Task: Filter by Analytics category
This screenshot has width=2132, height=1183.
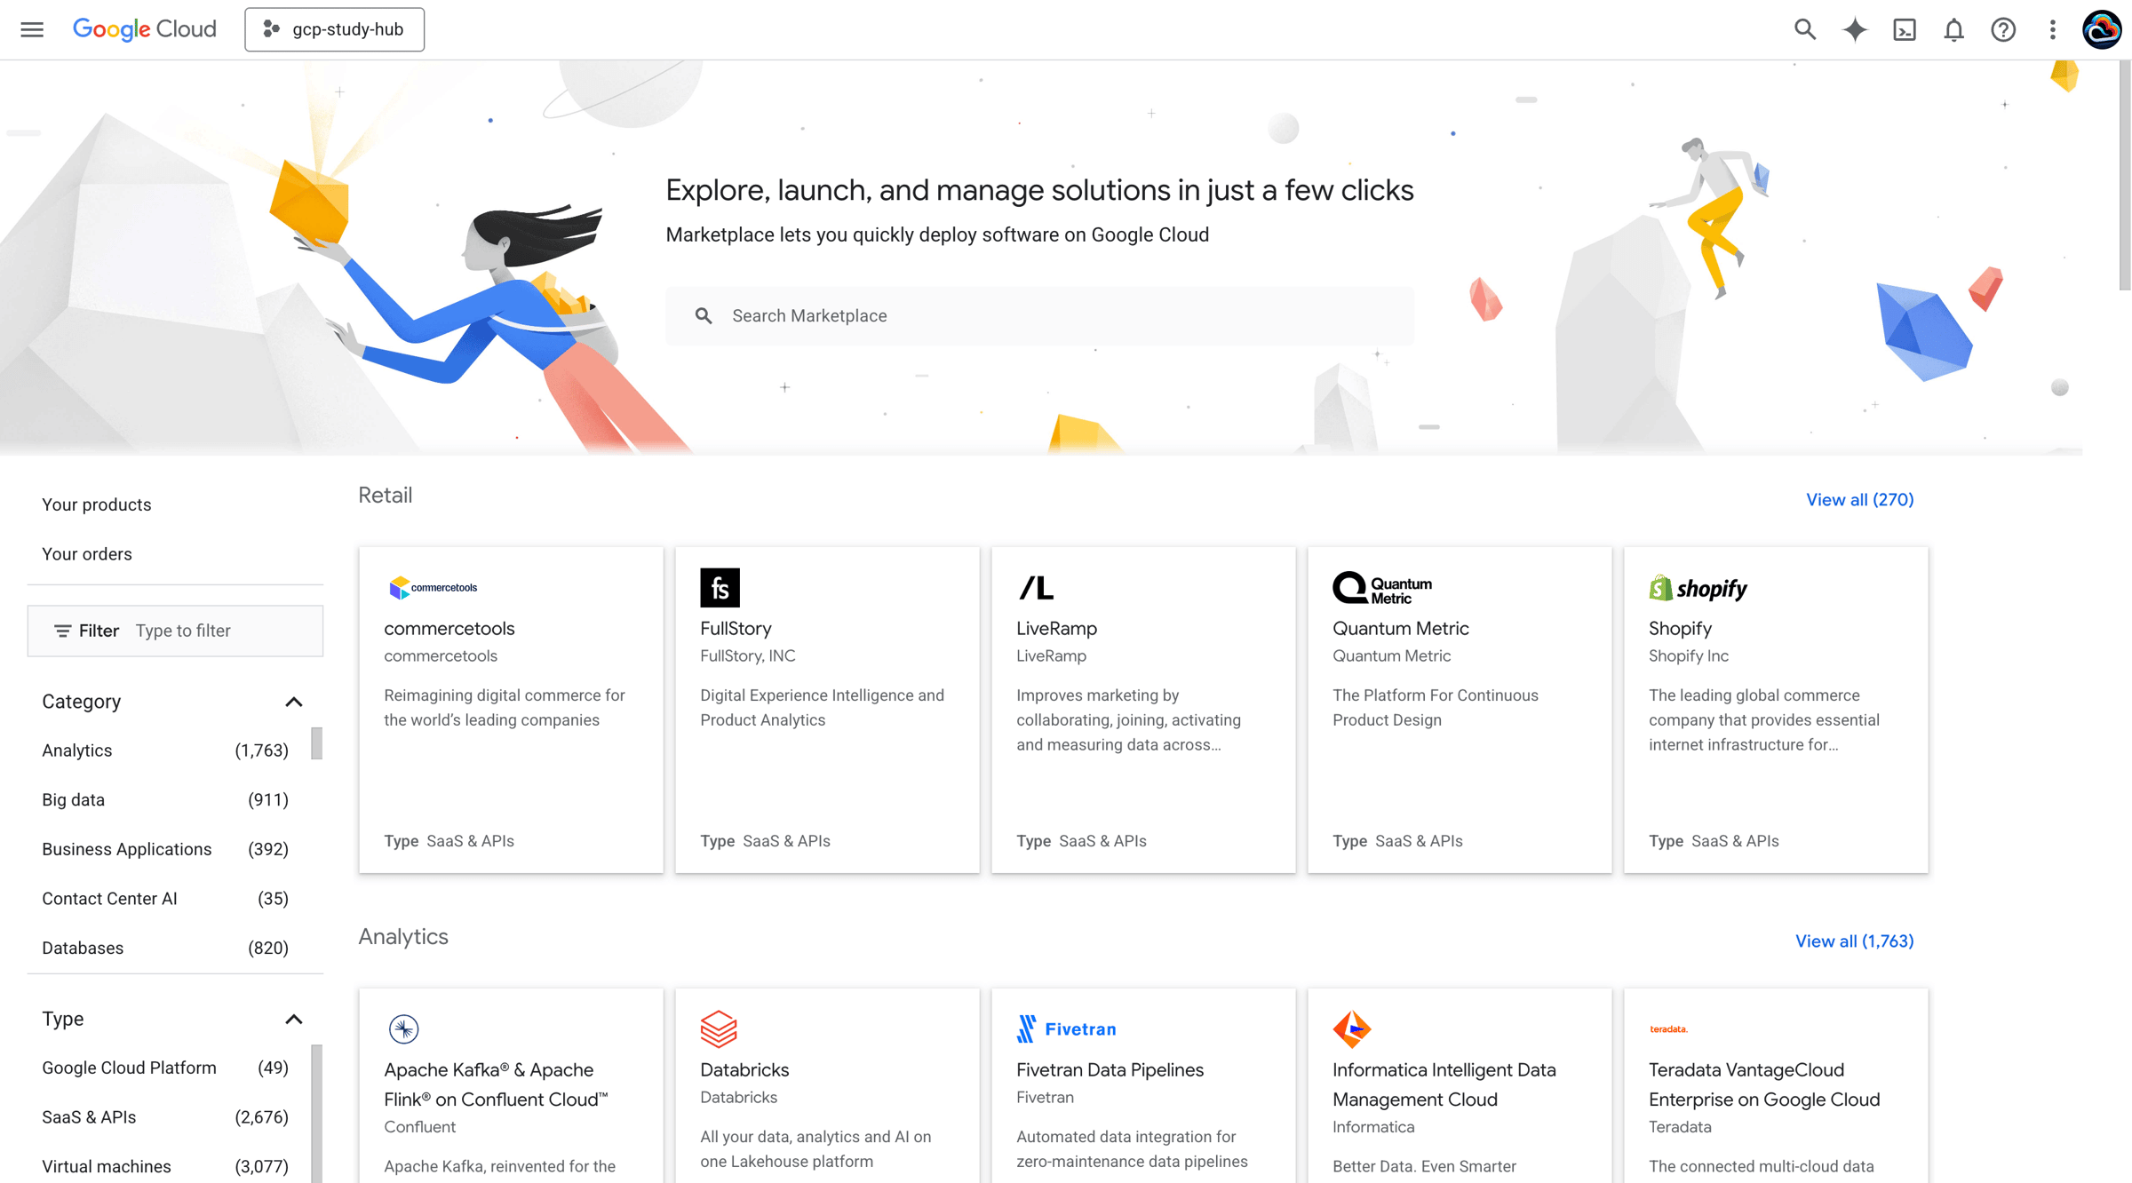Action: pyautogui.click(x=165, y=750)
